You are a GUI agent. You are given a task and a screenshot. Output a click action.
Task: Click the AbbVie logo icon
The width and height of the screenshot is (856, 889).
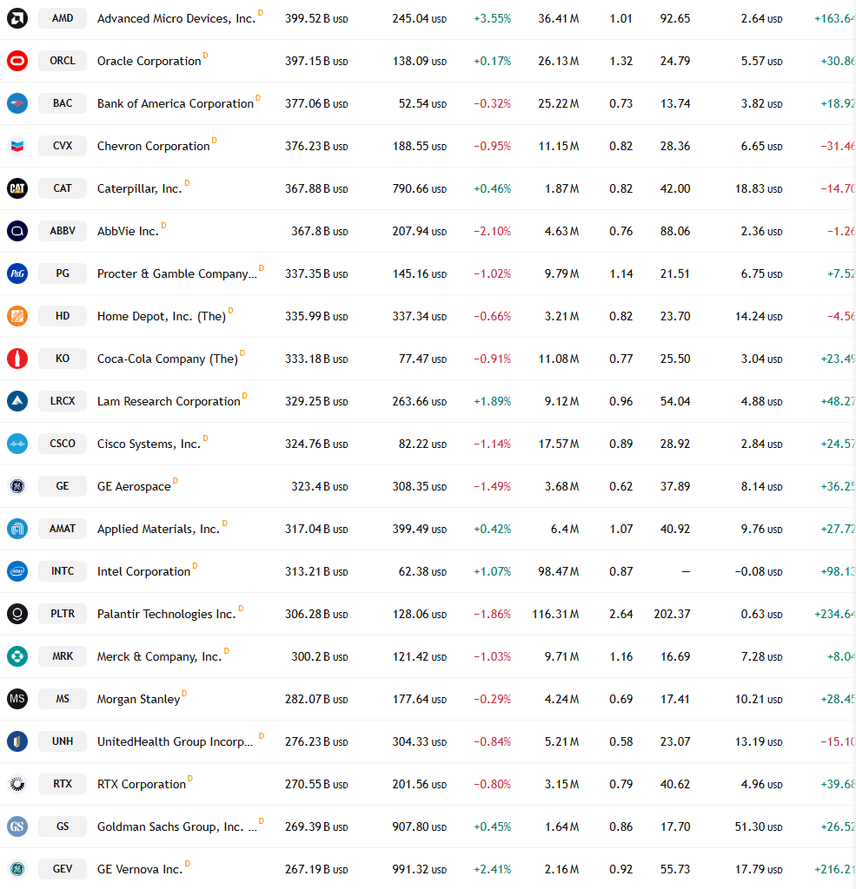click(17, 231)
